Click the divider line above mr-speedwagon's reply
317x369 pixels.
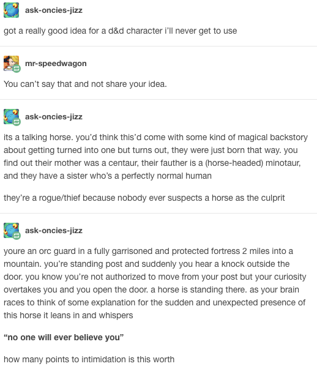pos(158,47)
